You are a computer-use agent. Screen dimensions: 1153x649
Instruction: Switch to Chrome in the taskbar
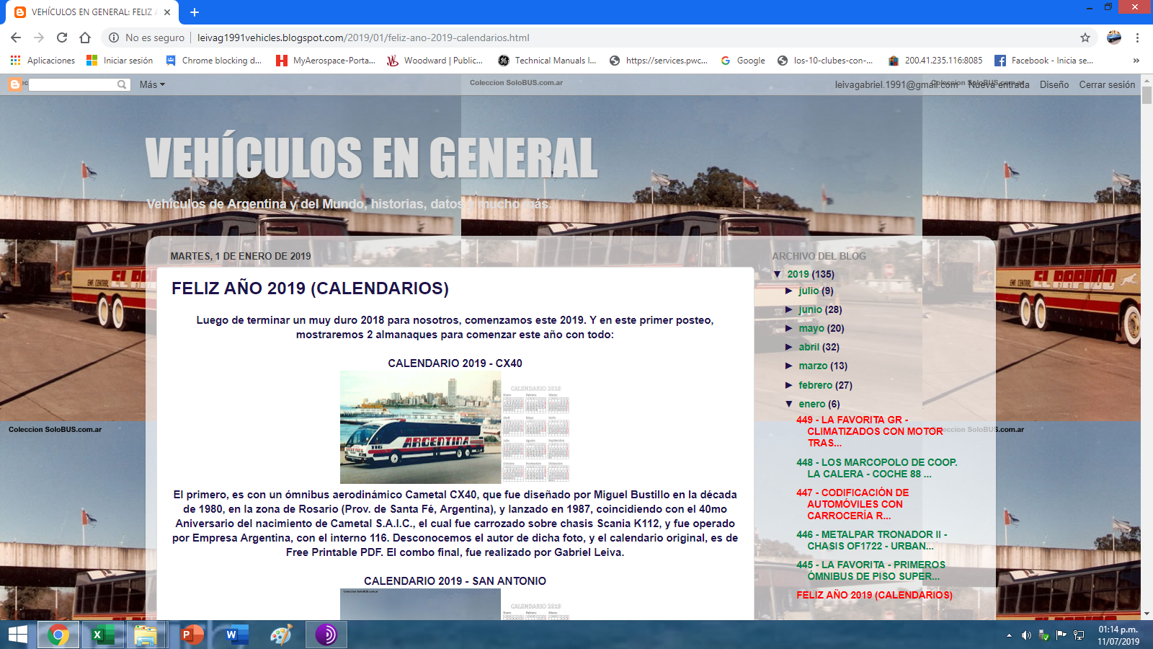(58, 635)
